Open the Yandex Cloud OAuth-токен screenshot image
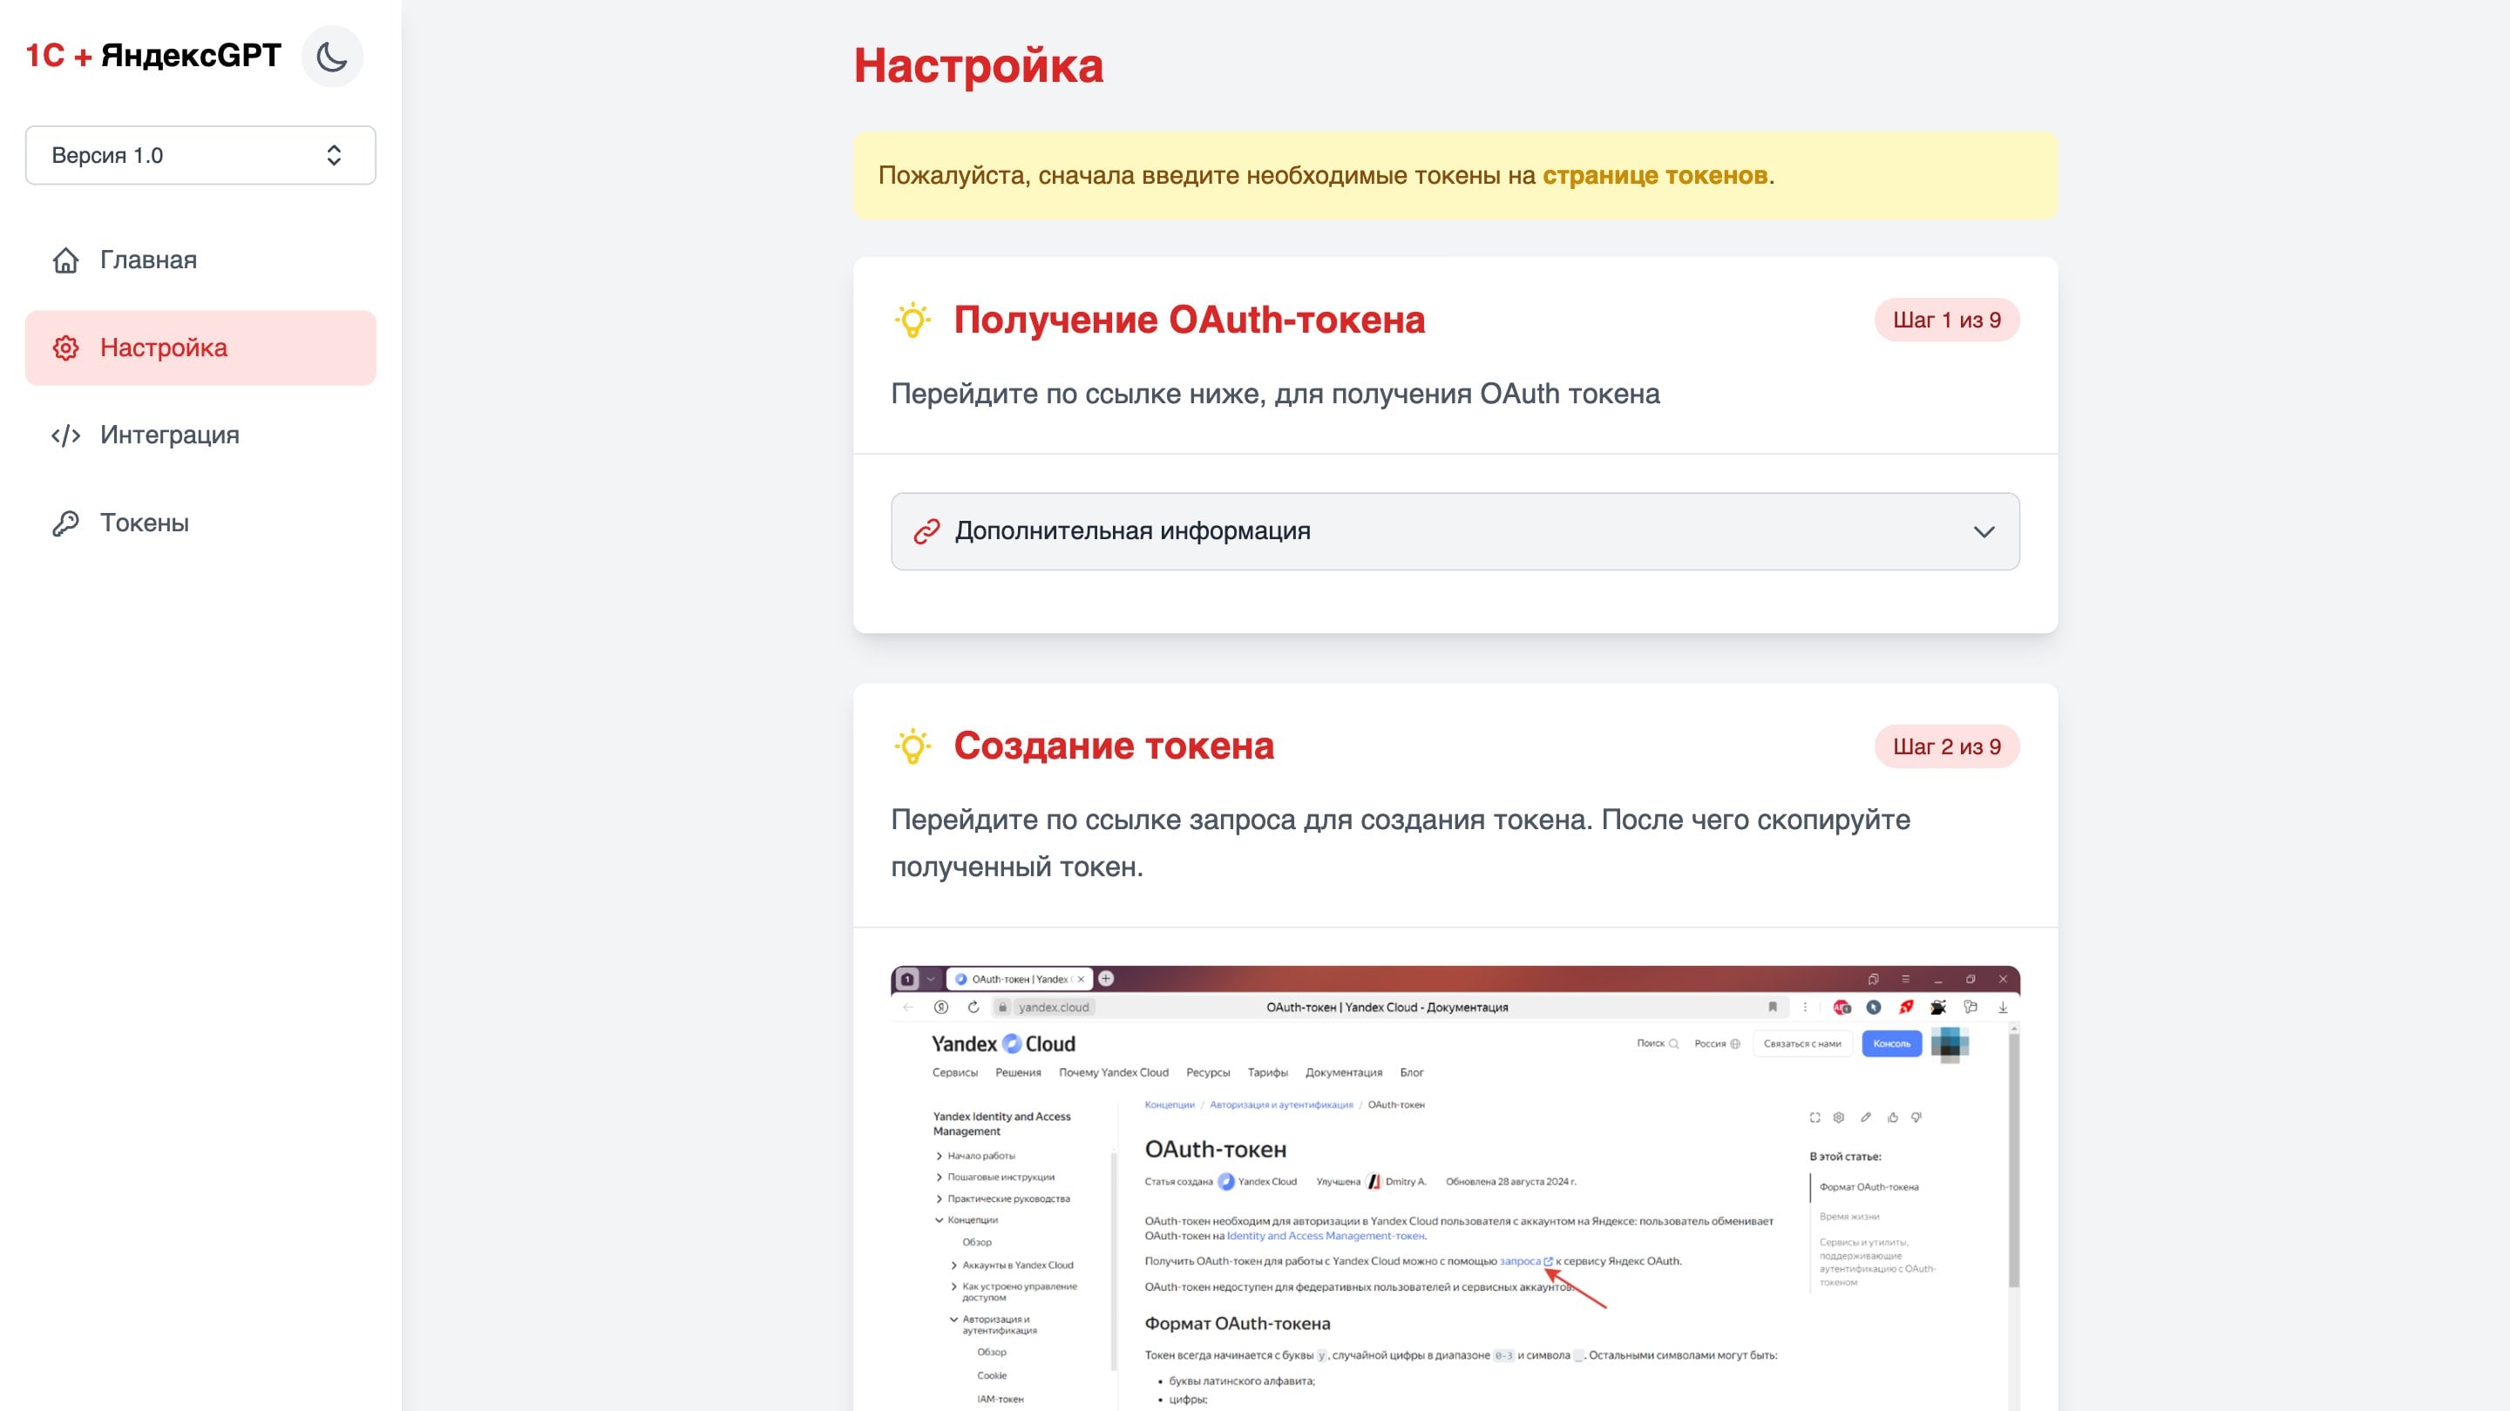Screen dimensions: 2510x1411 click(x=1455, y=1188)
